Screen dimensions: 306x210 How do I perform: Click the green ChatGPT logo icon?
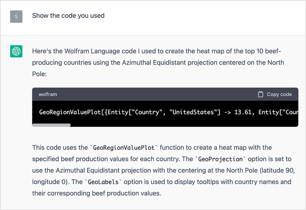(16, 51)
